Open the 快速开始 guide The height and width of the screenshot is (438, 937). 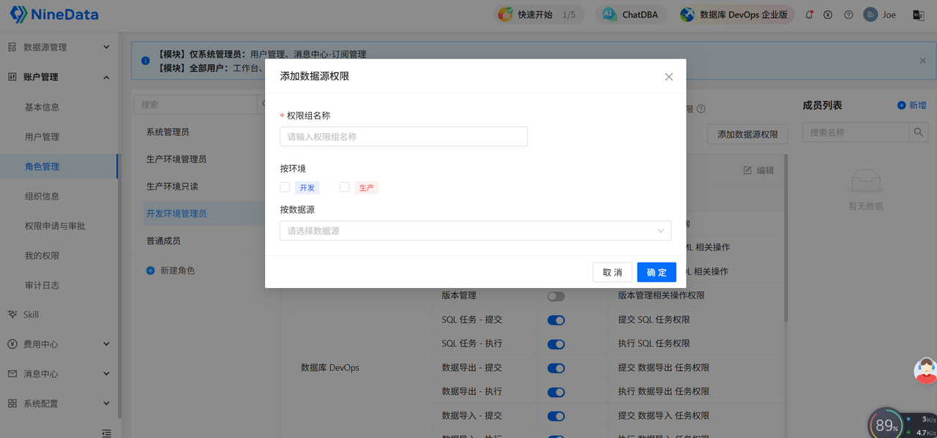point(541,15)
